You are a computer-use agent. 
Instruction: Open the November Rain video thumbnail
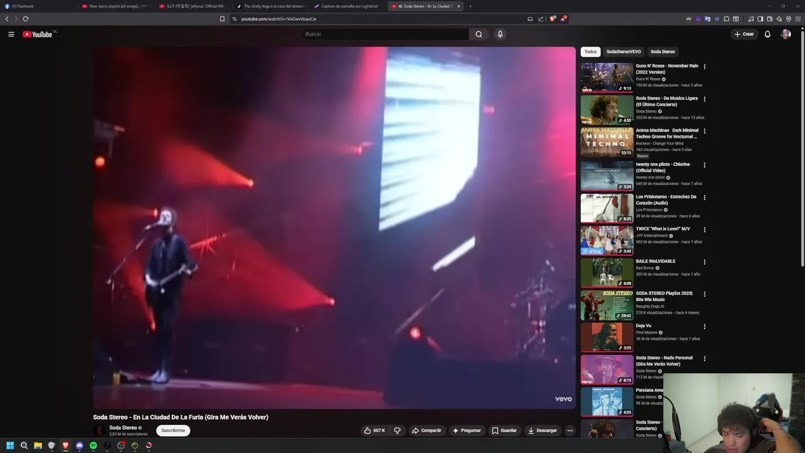pyautogui.click(x=607, y=77)
